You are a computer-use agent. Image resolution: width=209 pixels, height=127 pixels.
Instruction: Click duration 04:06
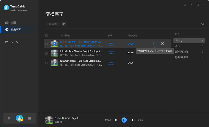(x=130, y=63)
